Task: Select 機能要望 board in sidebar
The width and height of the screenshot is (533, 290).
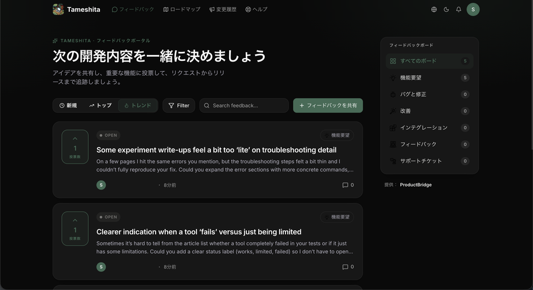Action: click(x=429, y=78)
